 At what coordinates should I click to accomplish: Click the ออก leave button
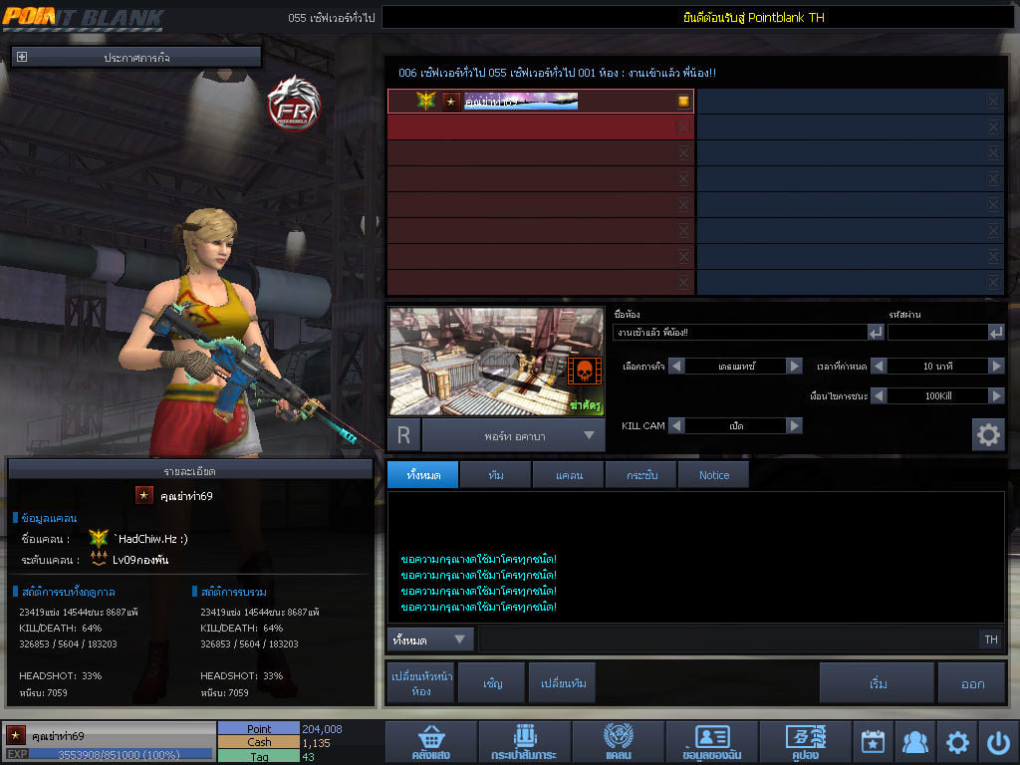[x=972, y=683]
